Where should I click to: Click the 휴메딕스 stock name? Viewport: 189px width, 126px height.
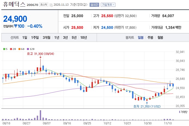pos(14,4)
